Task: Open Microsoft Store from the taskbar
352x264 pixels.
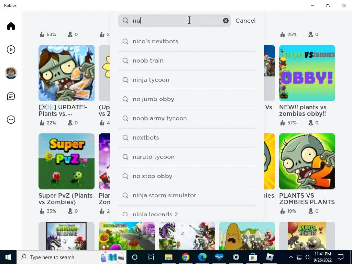Action: (x=253, y=257)
